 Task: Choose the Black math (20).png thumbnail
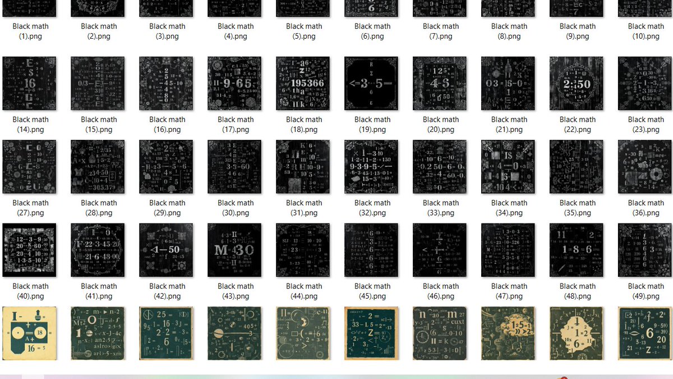click(440, 83)
